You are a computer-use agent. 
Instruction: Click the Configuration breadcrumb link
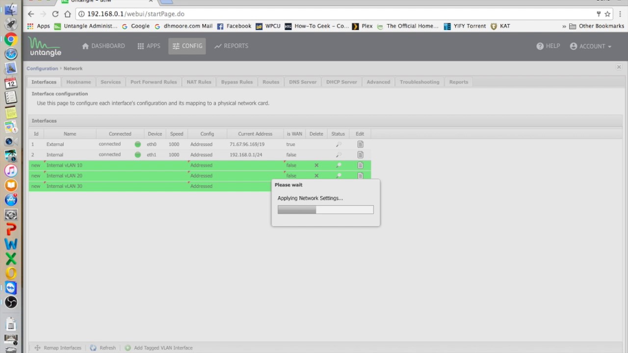coord(42,69)
